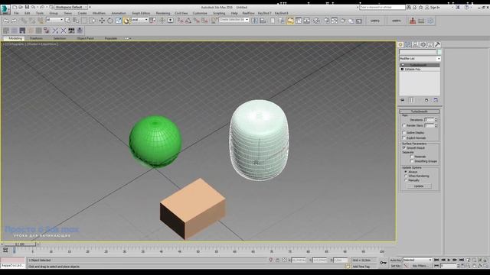Viewport: 490px width, 275px height.
Task: Click the keyword search input field
Action: (x=382, y=7)
